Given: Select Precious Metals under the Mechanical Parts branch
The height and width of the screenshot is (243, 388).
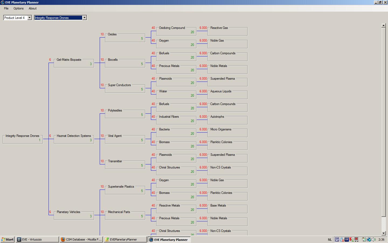Looking at the screenshot, I should coord(176,221).
